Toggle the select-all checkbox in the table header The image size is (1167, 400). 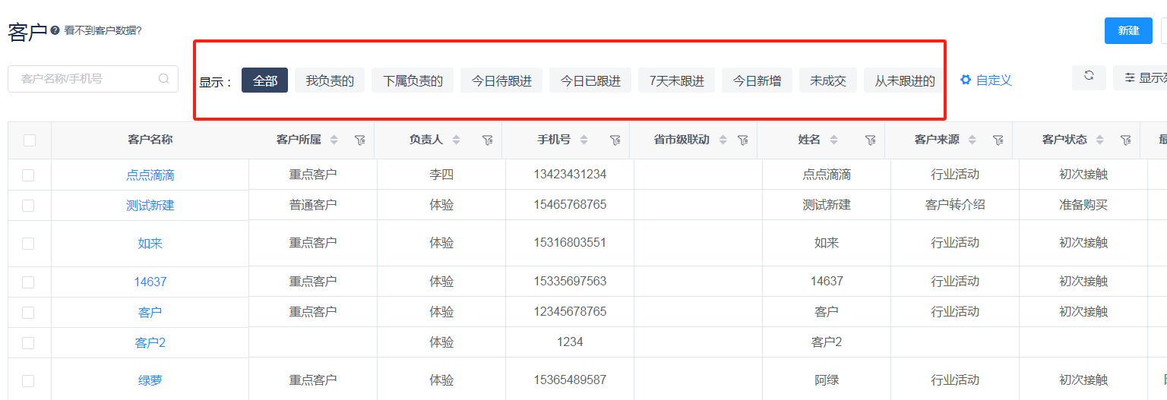click(x=30, y=140)
